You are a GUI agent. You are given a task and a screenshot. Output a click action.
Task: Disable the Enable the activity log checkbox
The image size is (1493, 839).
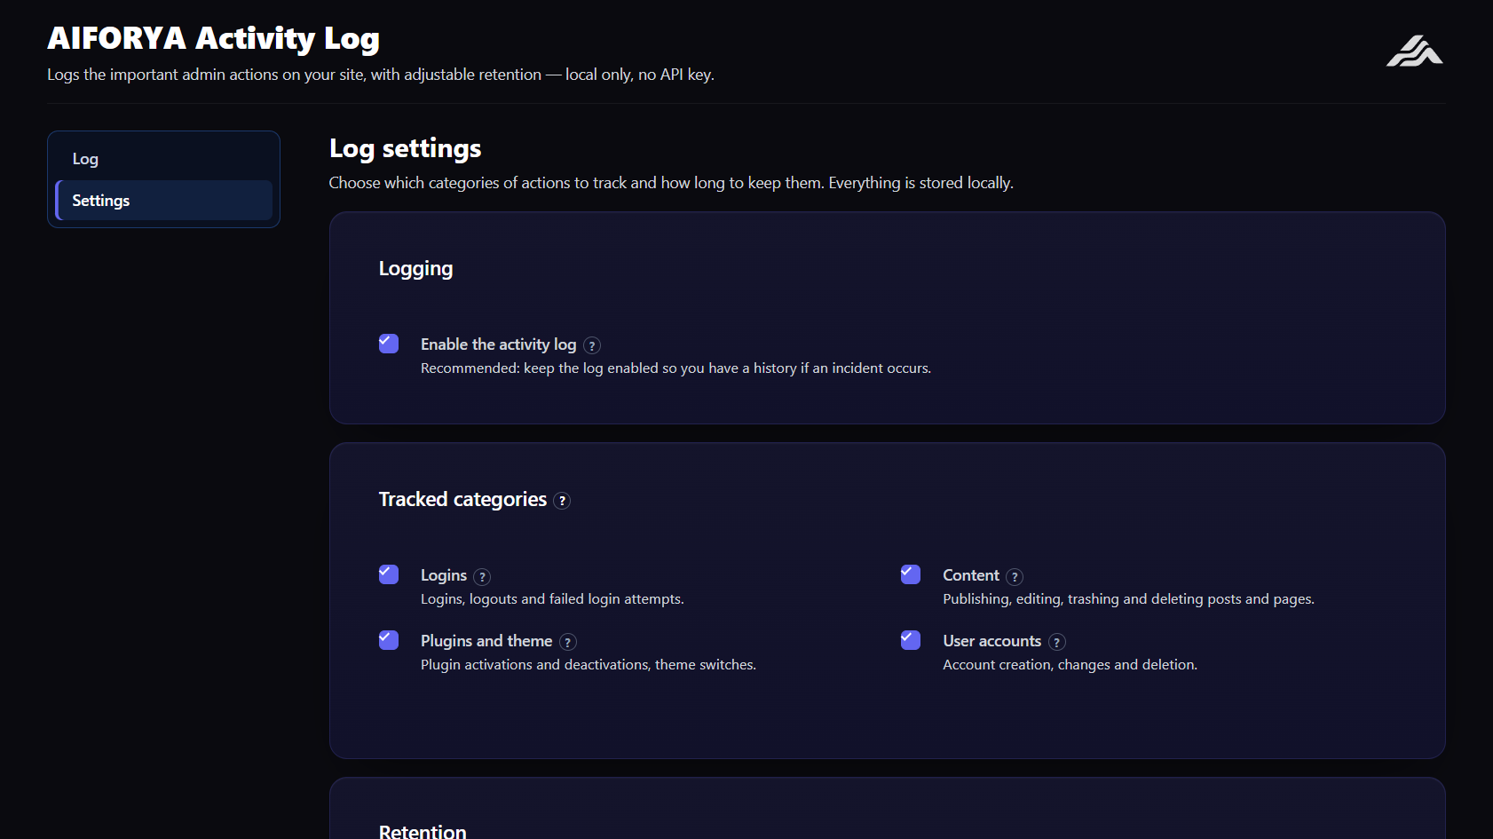click(389, 344)
